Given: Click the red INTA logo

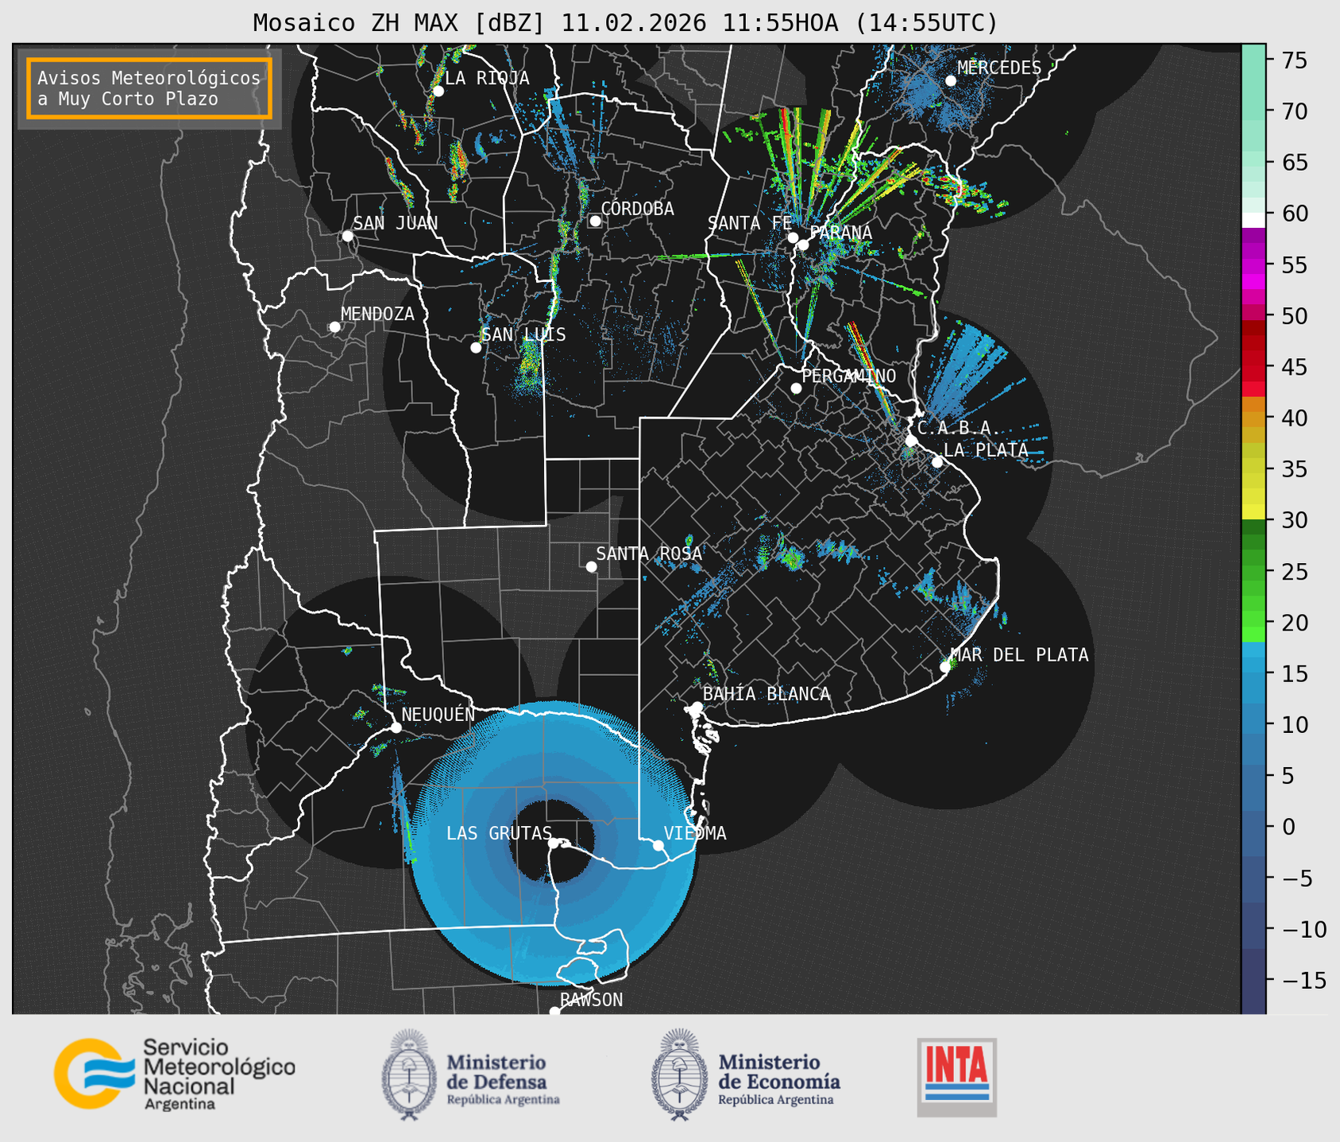Looking at the screenshot, I should coord(956,1077).
